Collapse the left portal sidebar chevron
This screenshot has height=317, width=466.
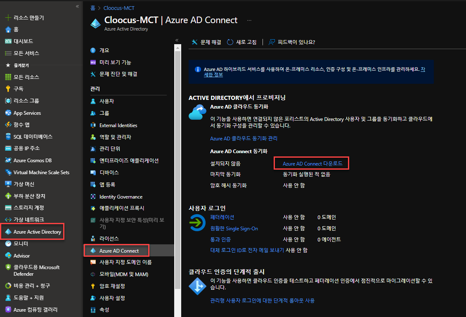(77, 6)
